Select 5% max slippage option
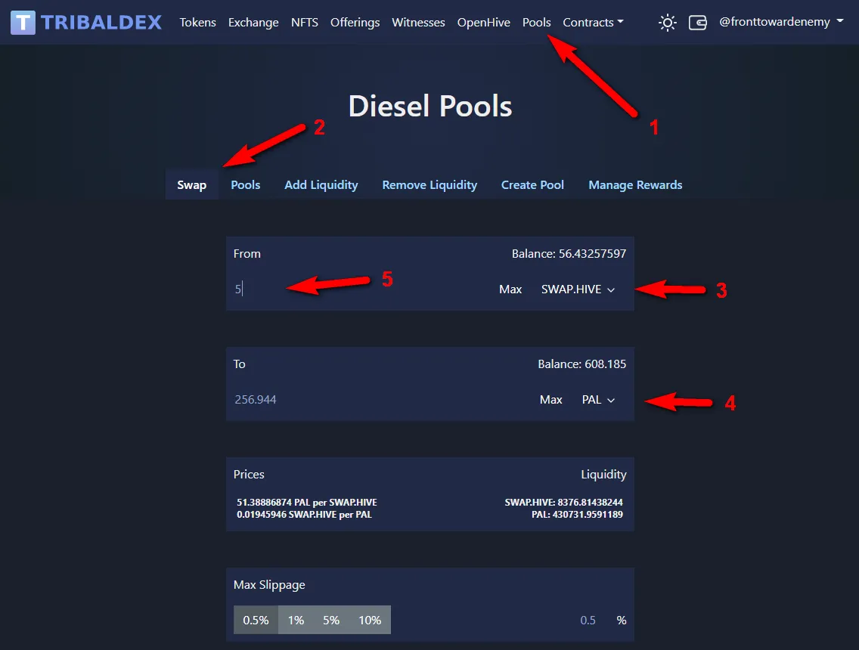859x650 pixels. point(331,620)
